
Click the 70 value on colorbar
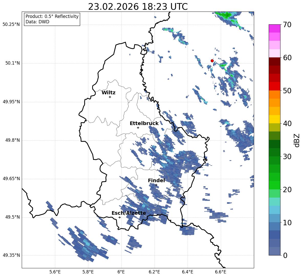tap(287, 25)
